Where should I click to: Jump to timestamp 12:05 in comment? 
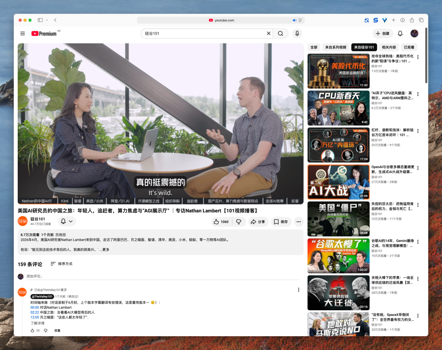tap(34, 317)
